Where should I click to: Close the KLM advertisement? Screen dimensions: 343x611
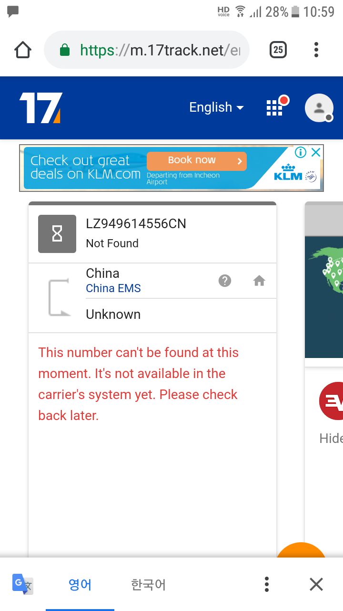(x=316, y=152)
